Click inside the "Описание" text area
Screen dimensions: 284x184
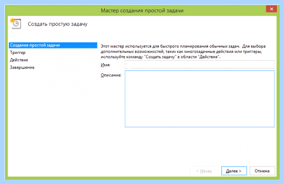[199, 99]
